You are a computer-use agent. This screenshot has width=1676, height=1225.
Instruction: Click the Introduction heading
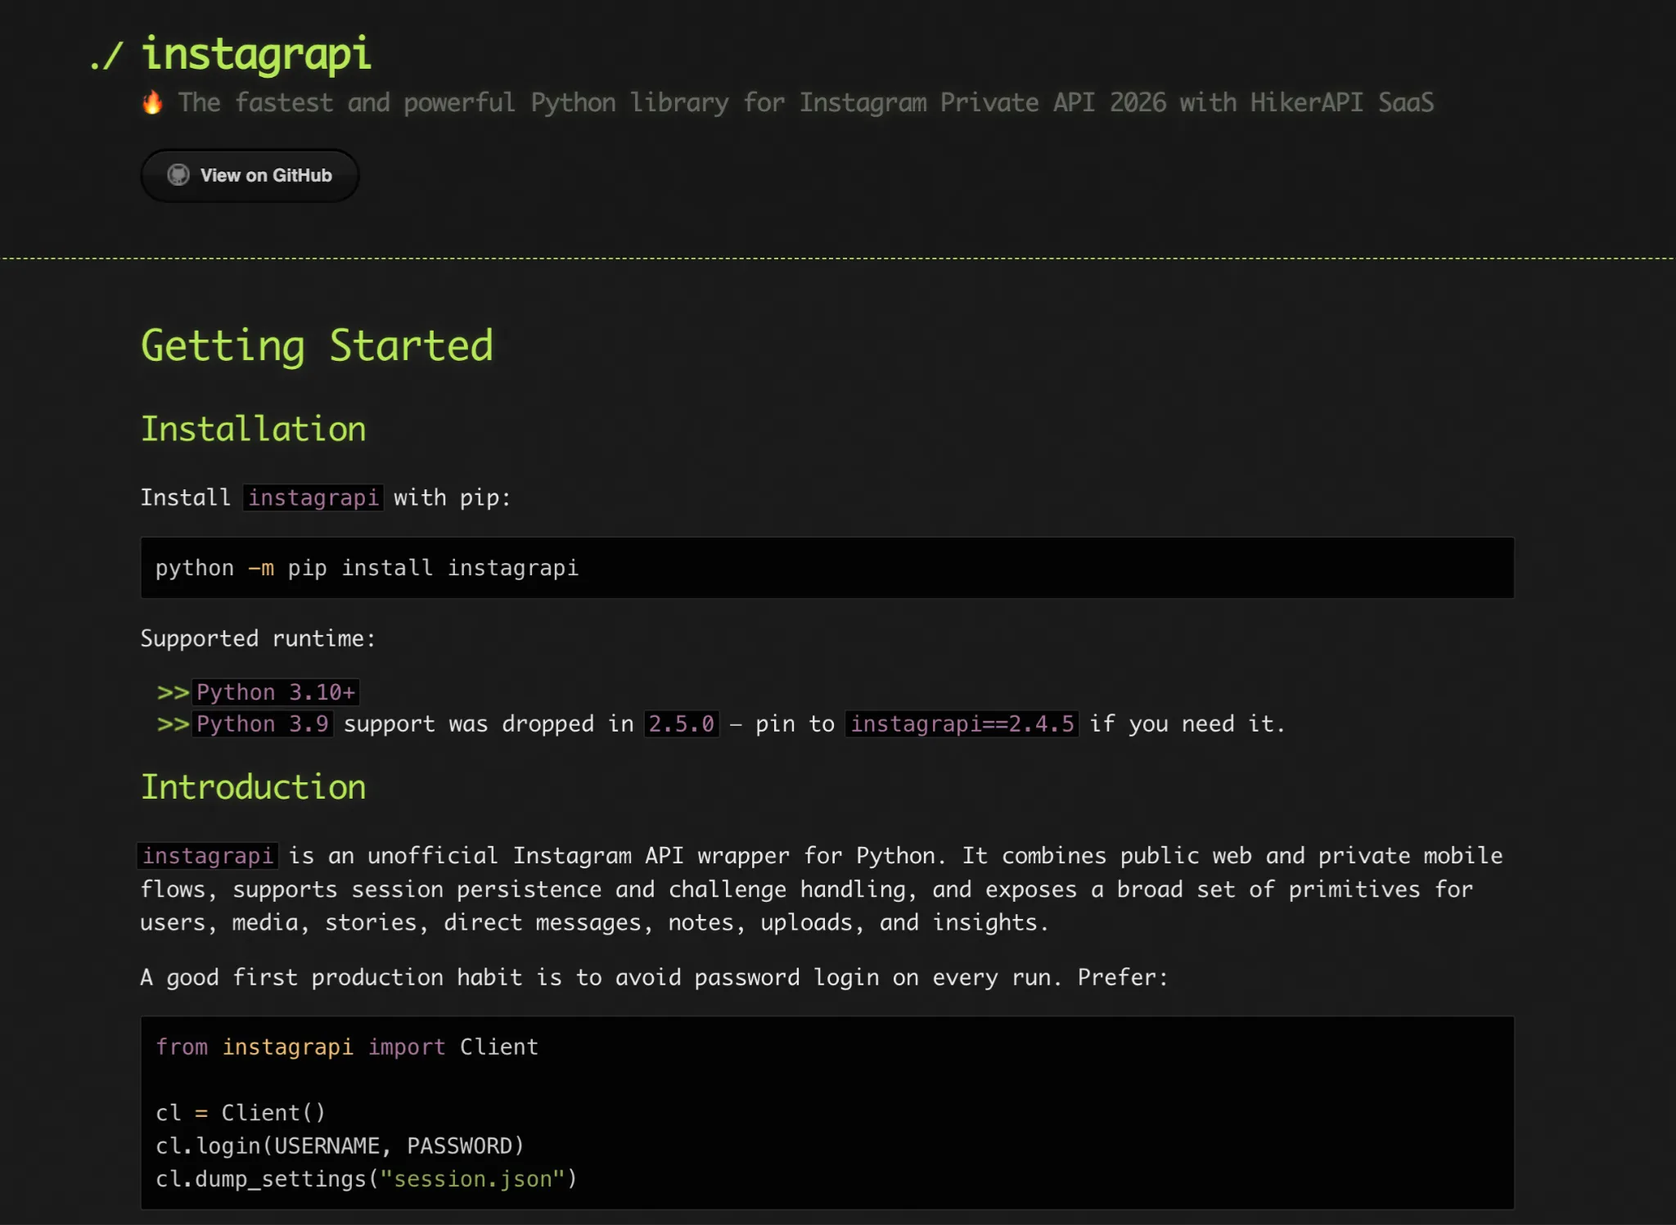click(x=253, y=786)
